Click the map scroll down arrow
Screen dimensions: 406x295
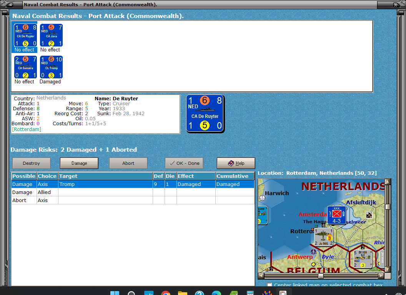tap(388, 270)
